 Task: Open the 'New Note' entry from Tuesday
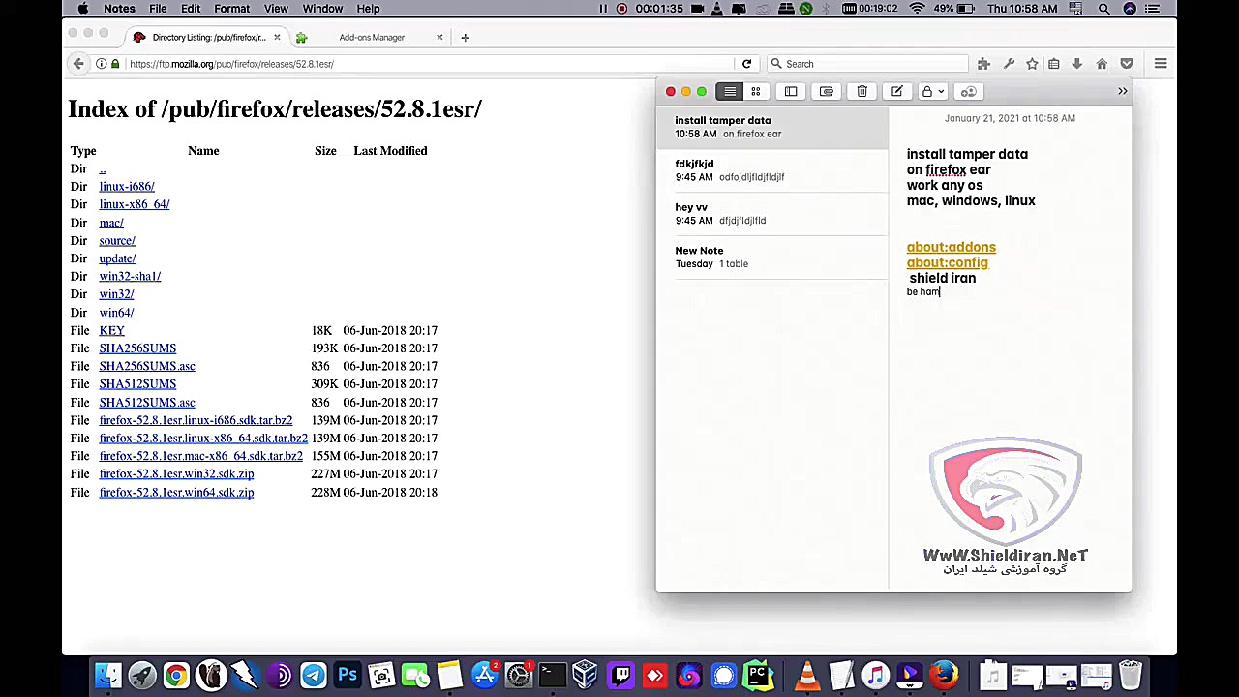772,257
